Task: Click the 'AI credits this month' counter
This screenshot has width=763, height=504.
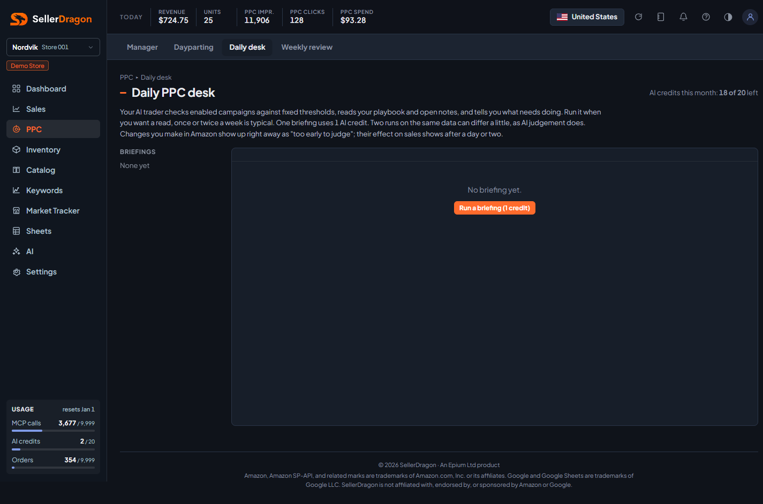Action: pyautogui.click(x=704, y=93)
